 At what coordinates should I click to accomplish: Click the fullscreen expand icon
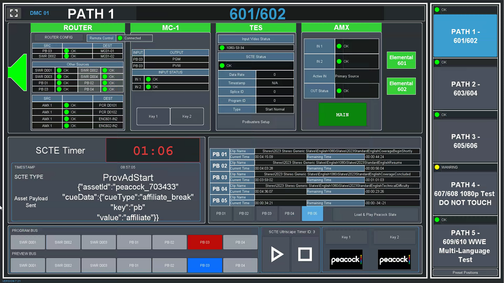[x=14, y=13]
